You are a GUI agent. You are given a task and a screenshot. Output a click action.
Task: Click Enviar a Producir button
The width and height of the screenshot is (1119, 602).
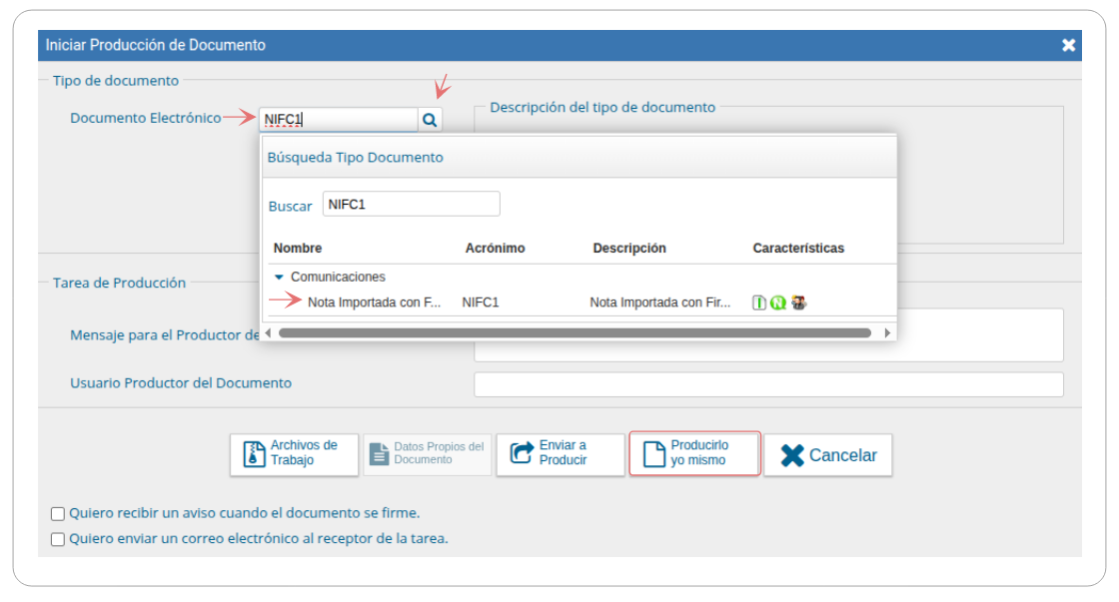point(560,454)
